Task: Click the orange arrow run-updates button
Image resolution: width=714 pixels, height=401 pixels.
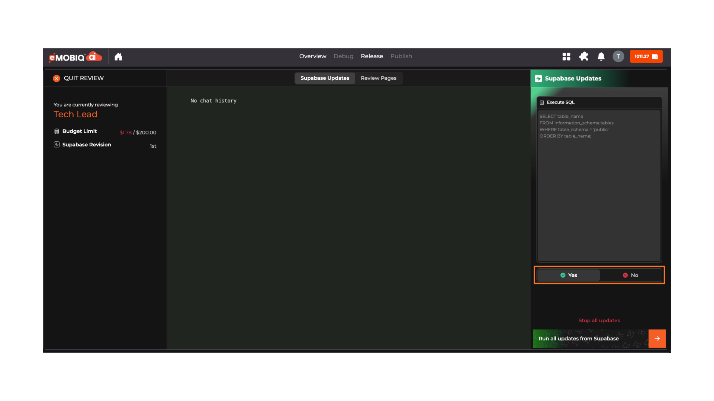Action: (657, 338)
